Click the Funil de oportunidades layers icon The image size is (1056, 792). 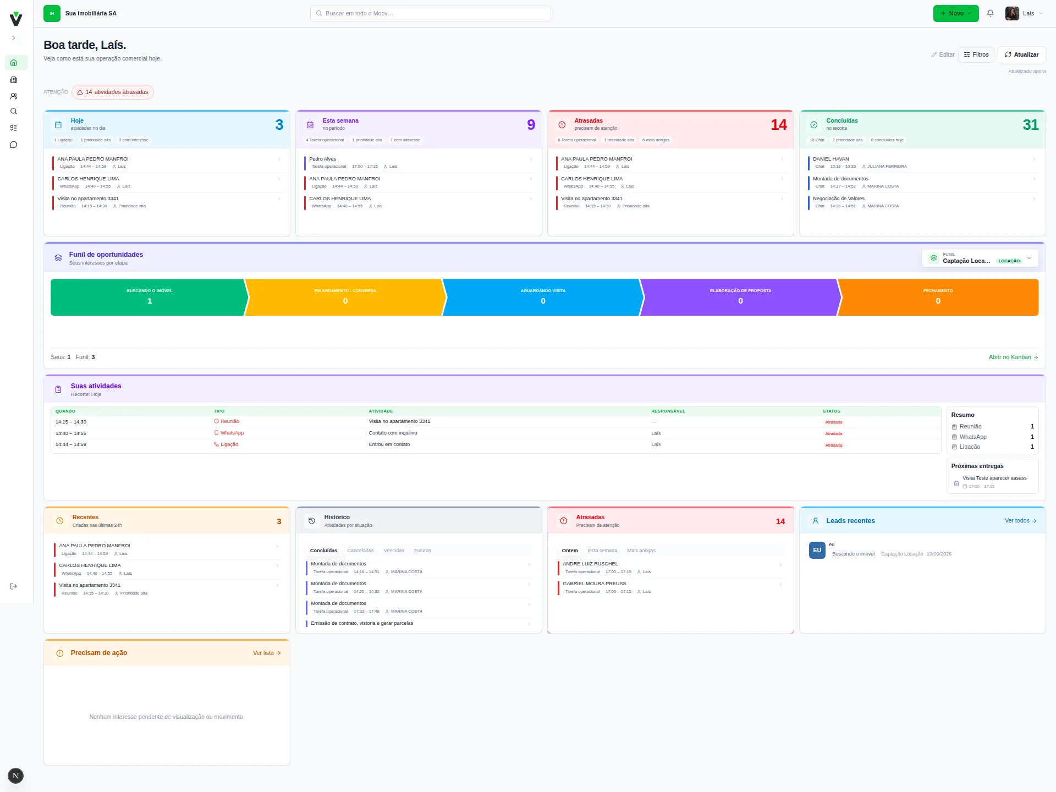[x=58, y=258]
